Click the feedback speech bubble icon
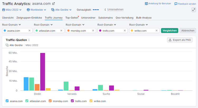Screen dimensions: 198x108 (176, 4)
